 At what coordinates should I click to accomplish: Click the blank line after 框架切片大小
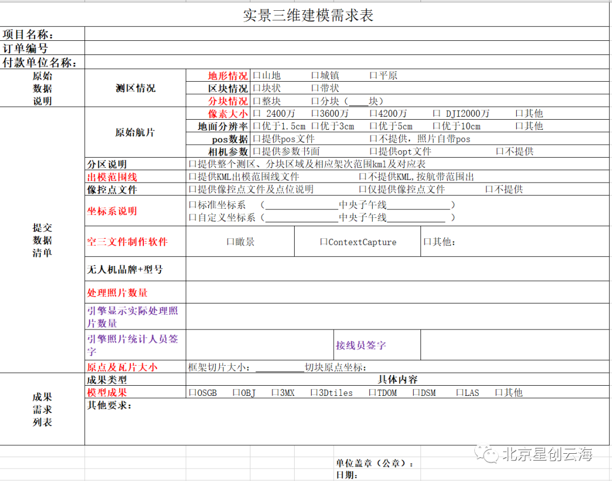tap(280, 368)
